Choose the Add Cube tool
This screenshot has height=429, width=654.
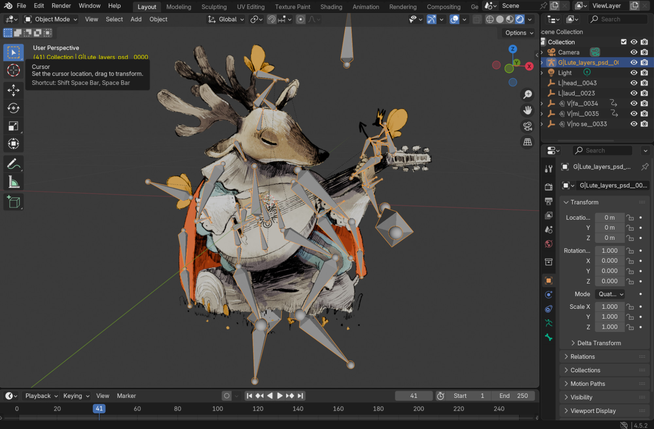point(13,202)
